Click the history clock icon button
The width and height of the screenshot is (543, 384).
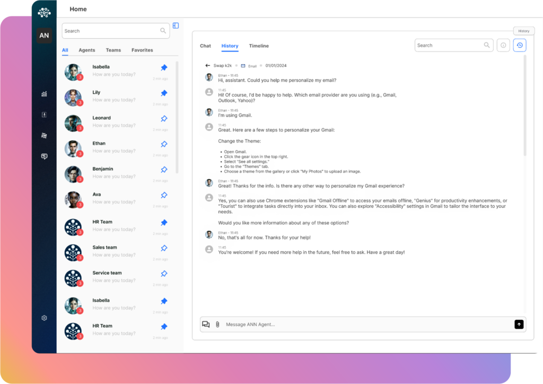(520, 46)
